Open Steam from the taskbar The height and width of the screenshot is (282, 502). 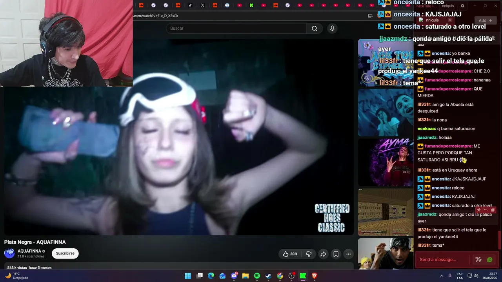click(x=268, y=276)
